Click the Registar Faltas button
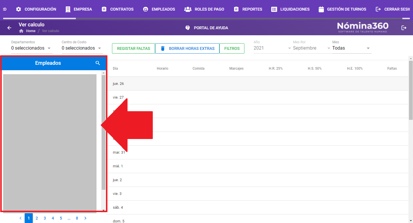 pyautogui.click(x=134, y=48)
